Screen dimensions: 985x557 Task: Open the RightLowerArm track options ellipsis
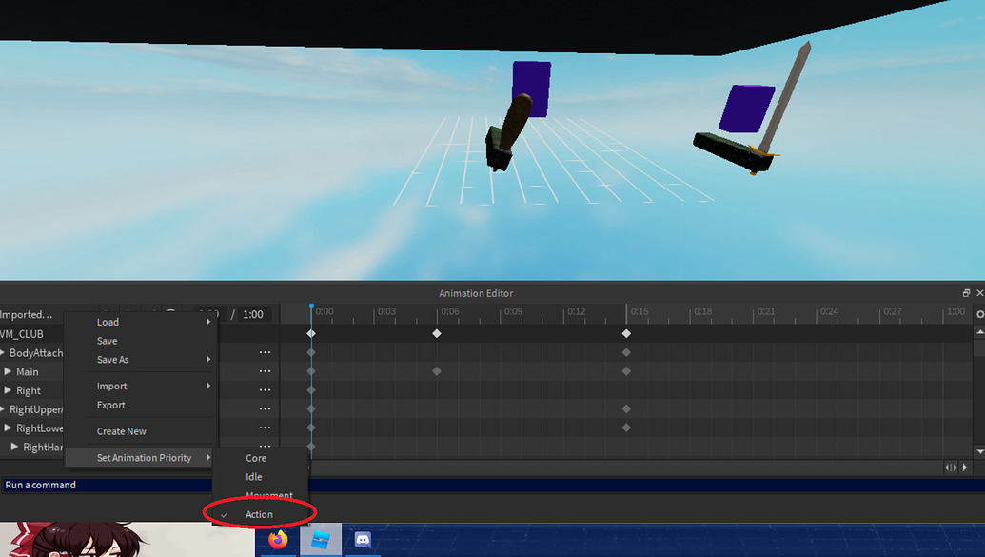[266, 428]
